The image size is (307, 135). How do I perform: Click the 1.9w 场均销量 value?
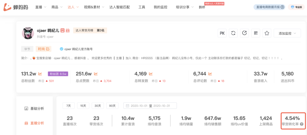(186, 118)
